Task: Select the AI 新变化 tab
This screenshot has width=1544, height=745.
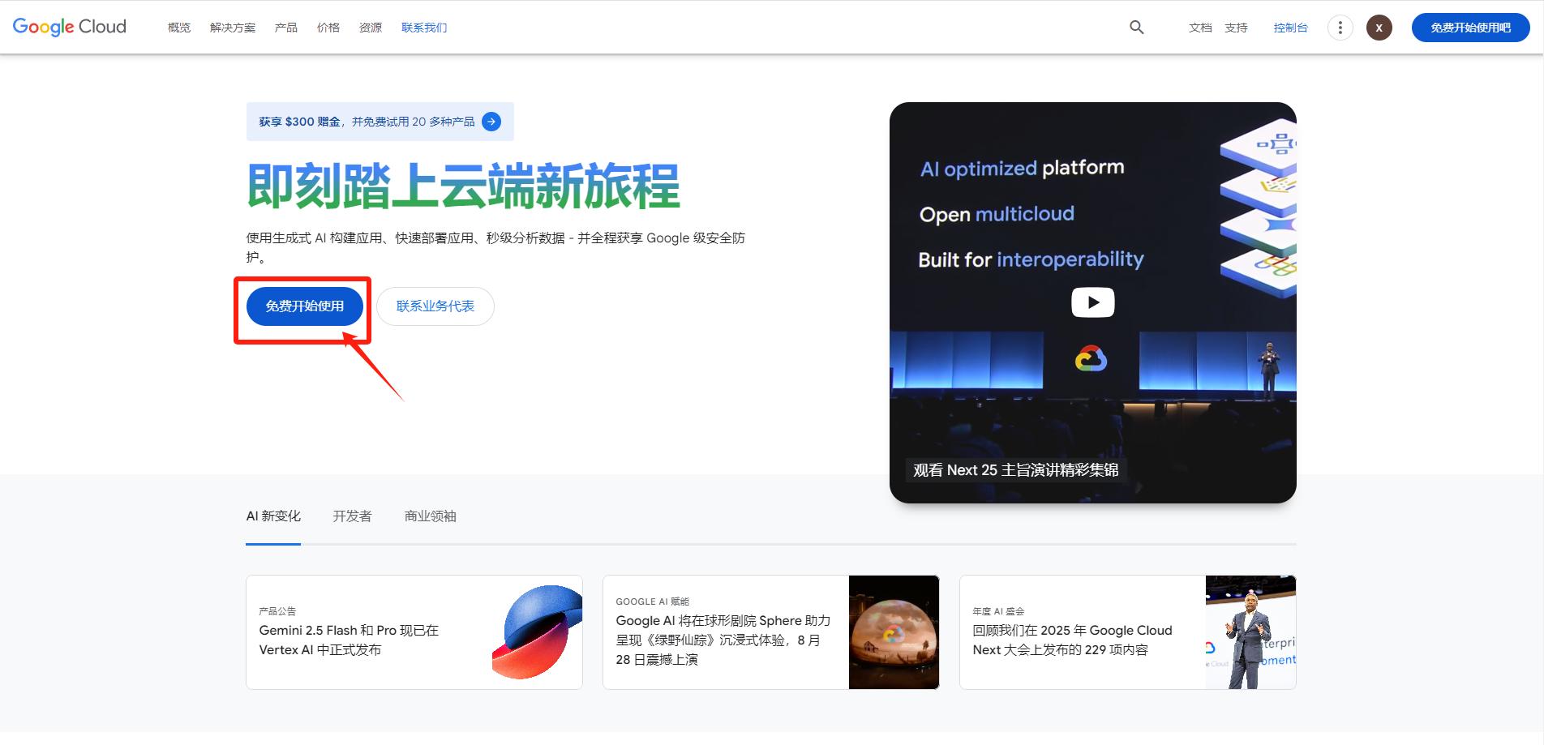Action: pyautogui.click(x=273, y=516)
